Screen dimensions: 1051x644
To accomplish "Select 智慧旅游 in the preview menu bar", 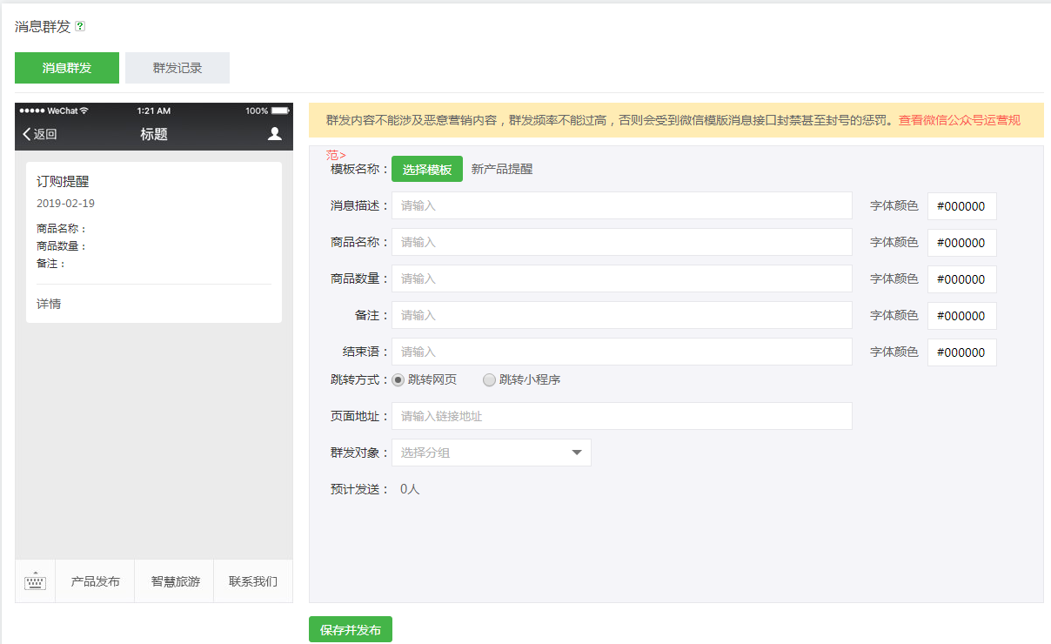I will [174, 580].
